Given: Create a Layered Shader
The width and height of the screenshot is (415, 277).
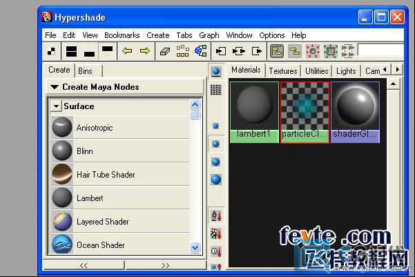Looking at the screenshot, I should coord(120,221).
